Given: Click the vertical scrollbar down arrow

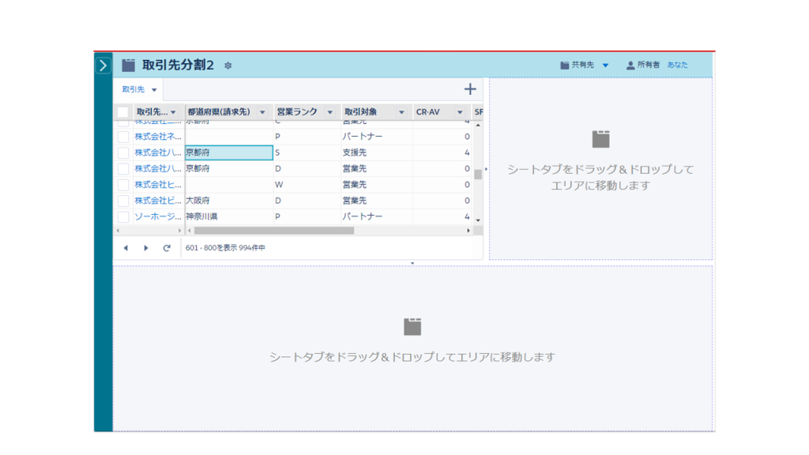Looking at the screenshot, I should 478,220.
